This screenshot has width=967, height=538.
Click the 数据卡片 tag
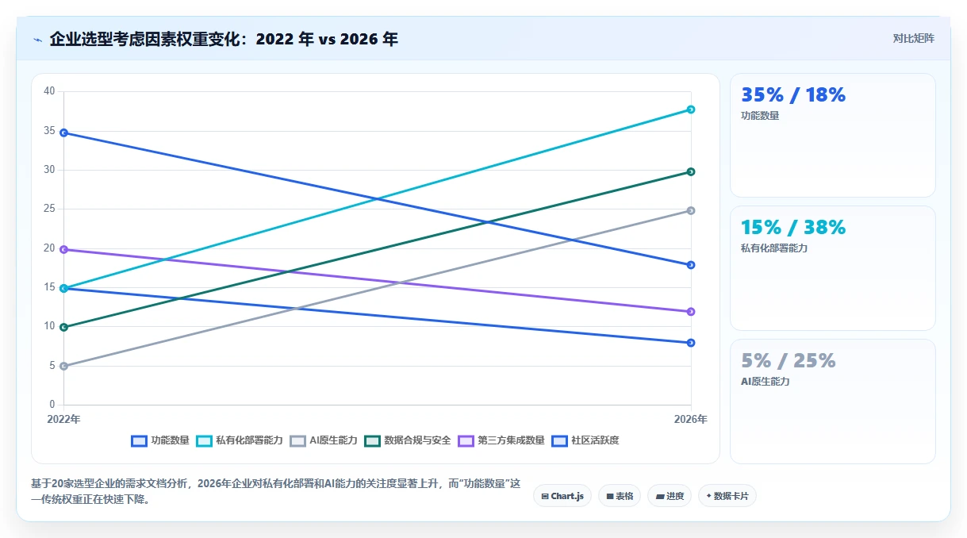click(727, 496)
